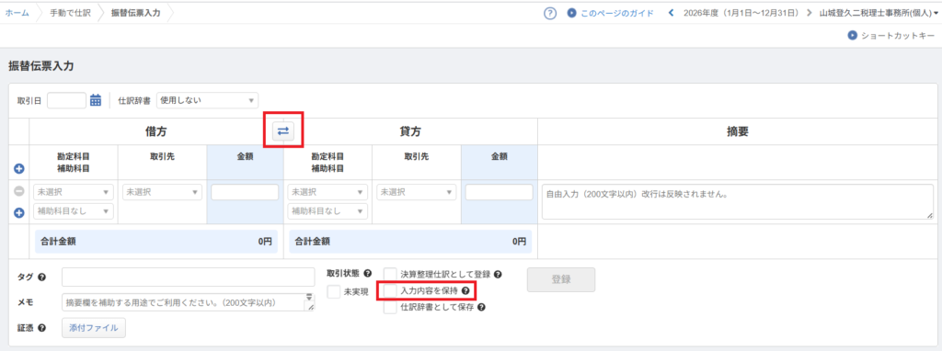The width and height of the screenshot is (942, 351).
Task: Show help for 仕訳辞書として保存
Action: pos(481,307)
